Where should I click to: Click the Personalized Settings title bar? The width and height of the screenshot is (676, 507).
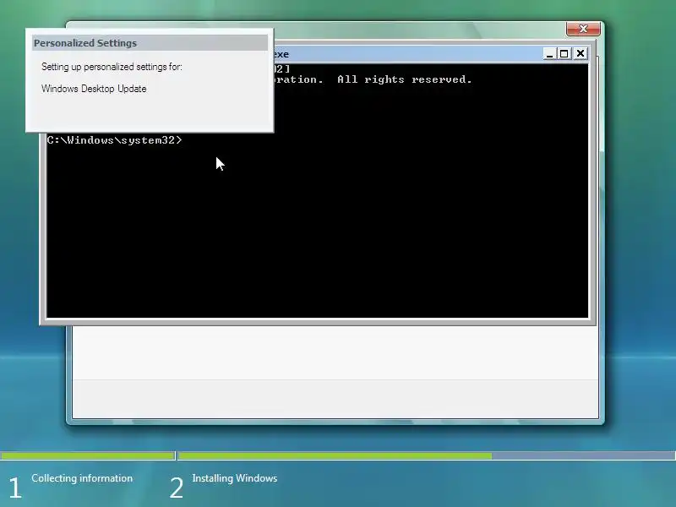click(150, 43)
